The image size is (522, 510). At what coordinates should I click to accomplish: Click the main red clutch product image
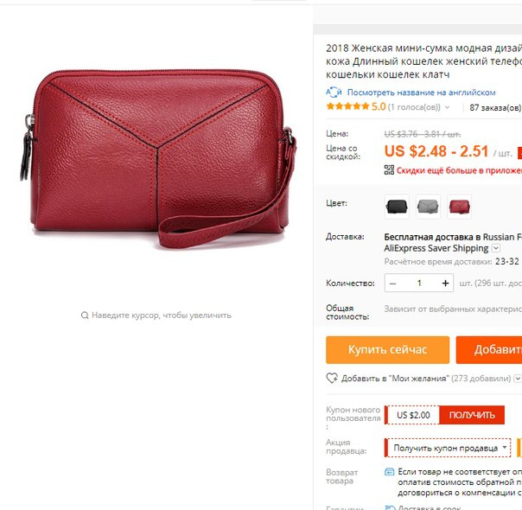tap(158, 159)
